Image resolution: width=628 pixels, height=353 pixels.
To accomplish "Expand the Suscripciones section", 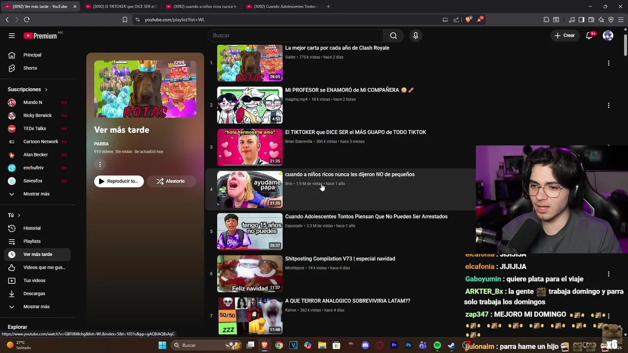I will point(27,89).
